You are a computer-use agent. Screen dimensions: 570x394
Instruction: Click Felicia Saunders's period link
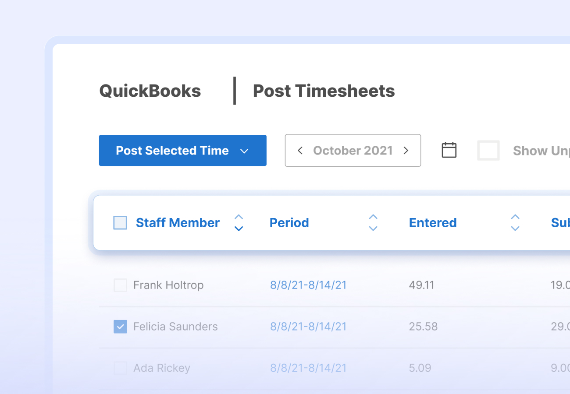[308, 327]
